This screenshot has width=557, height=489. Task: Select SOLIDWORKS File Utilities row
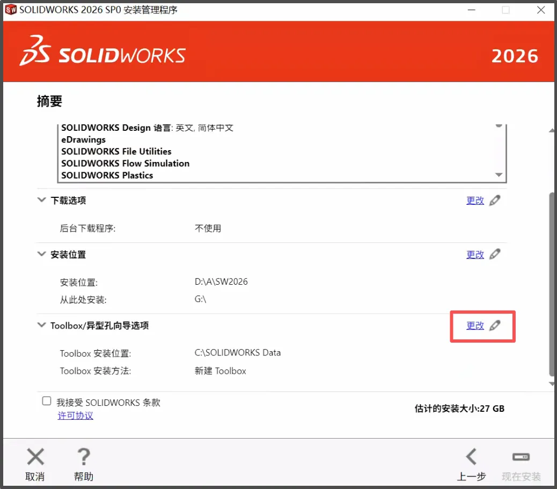pyautogui.click(x=116, y=152)
